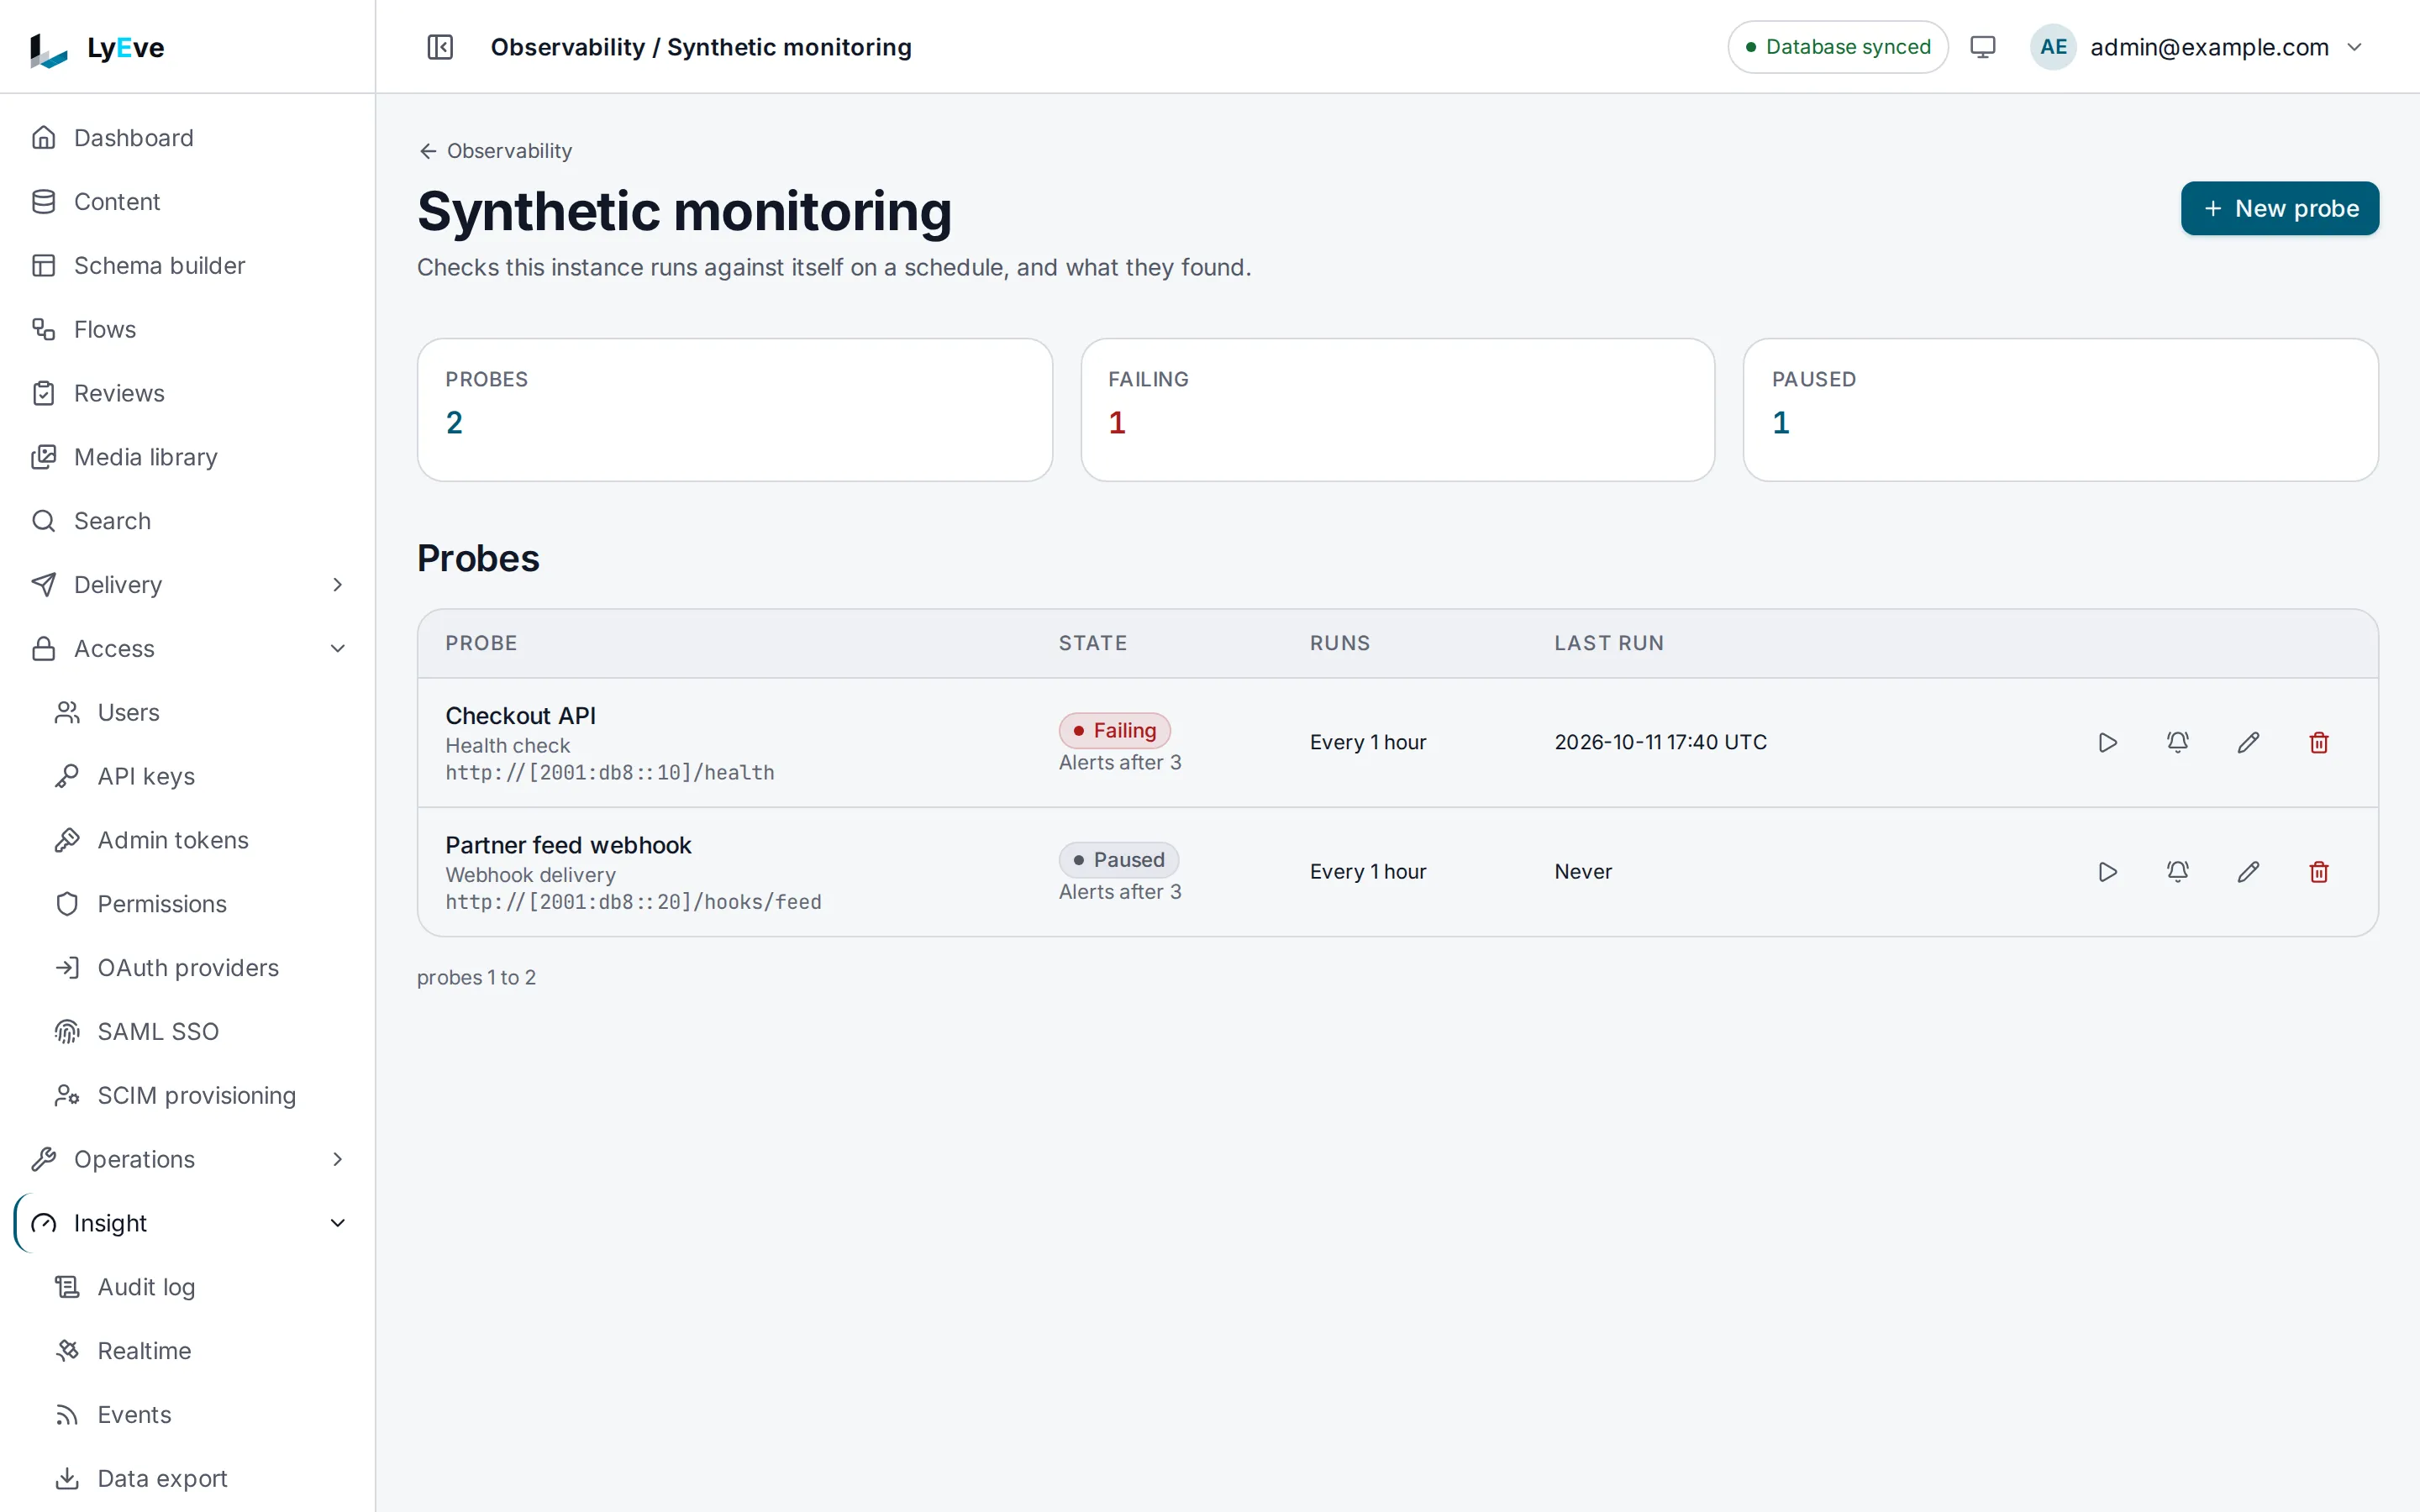The image size is (2420, 1512).
Task: Open Data export page
Action: tap(198, 1478)
